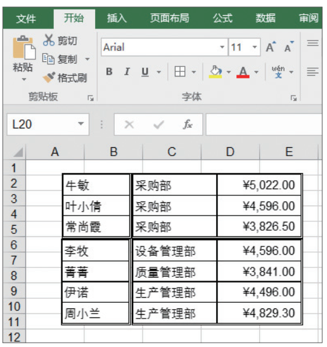327x347 pixels.
Task: Select the cell with ¥5,022.00
Action: click(x=259, y=185)
